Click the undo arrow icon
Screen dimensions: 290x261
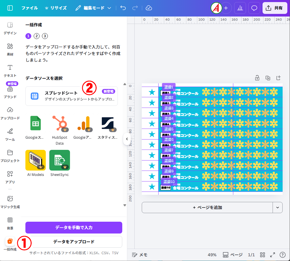pos(123,8)
